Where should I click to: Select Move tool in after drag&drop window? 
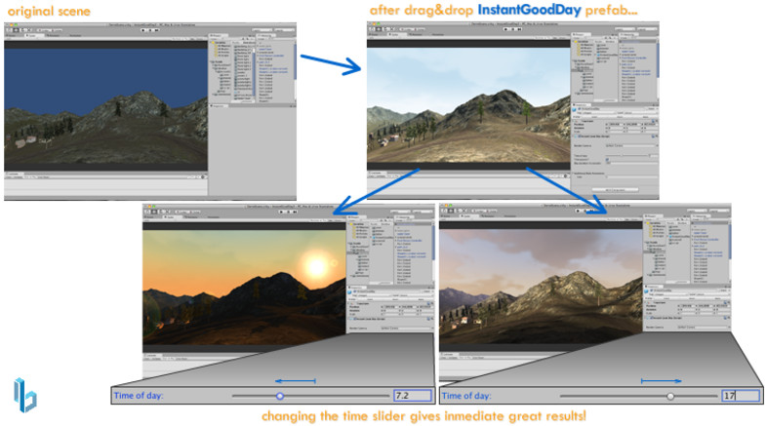pos(379,29)
